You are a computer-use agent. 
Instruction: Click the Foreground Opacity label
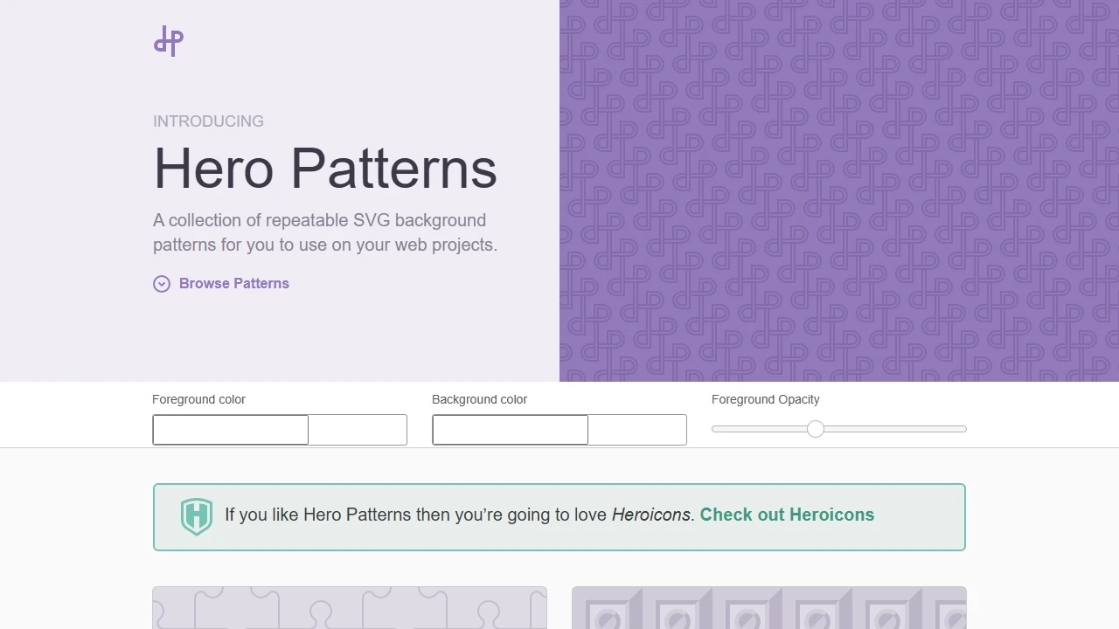click(765, 399)
